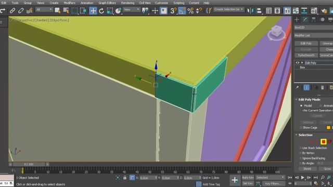Image resolution: width=333 pixels, height=187 pixels.
Task: Open Curve Editor icon
Action: tap(296, 10)
